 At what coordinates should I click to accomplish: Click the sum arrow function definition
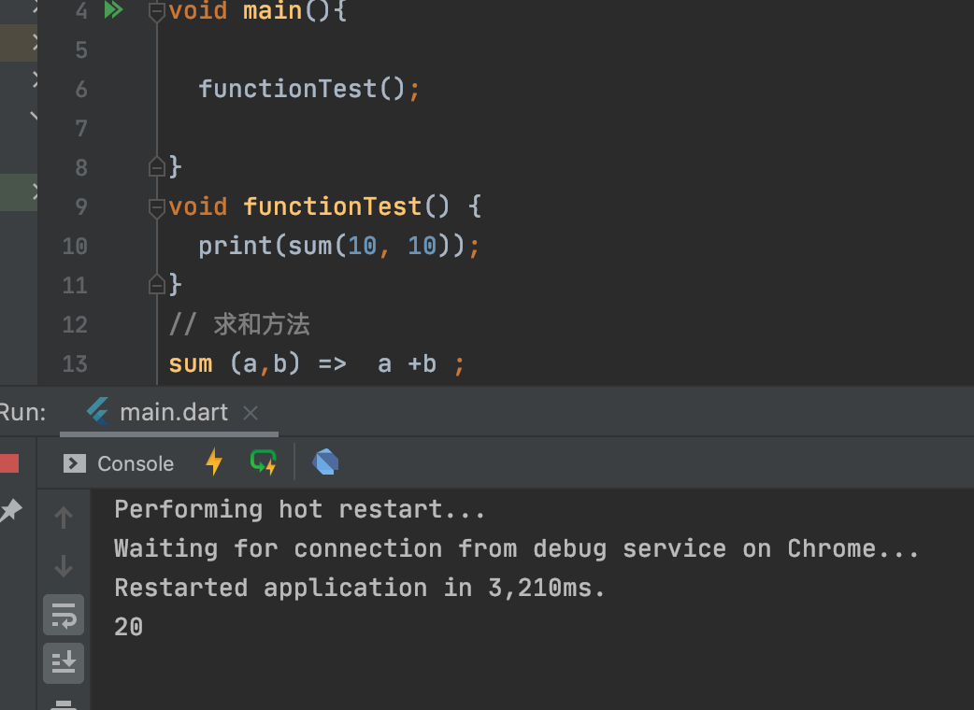click(x=316, y=363)
